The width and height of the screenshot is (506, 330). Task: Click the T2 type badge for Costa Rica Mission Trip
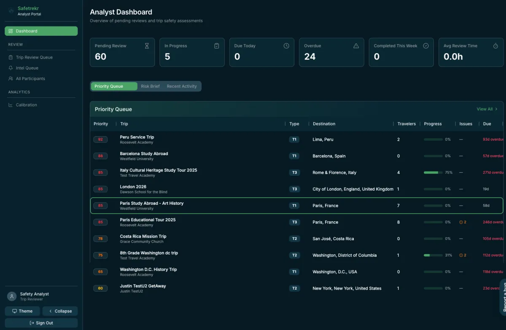(x=294, y=239)
